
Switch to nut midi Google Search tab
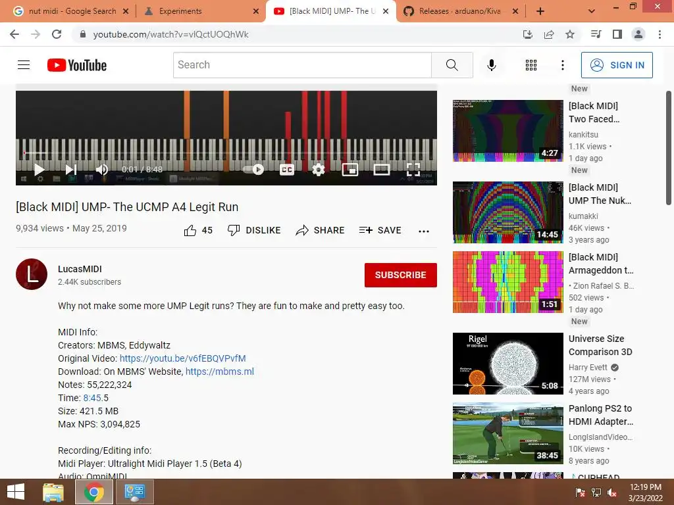(x=72, y=11)
